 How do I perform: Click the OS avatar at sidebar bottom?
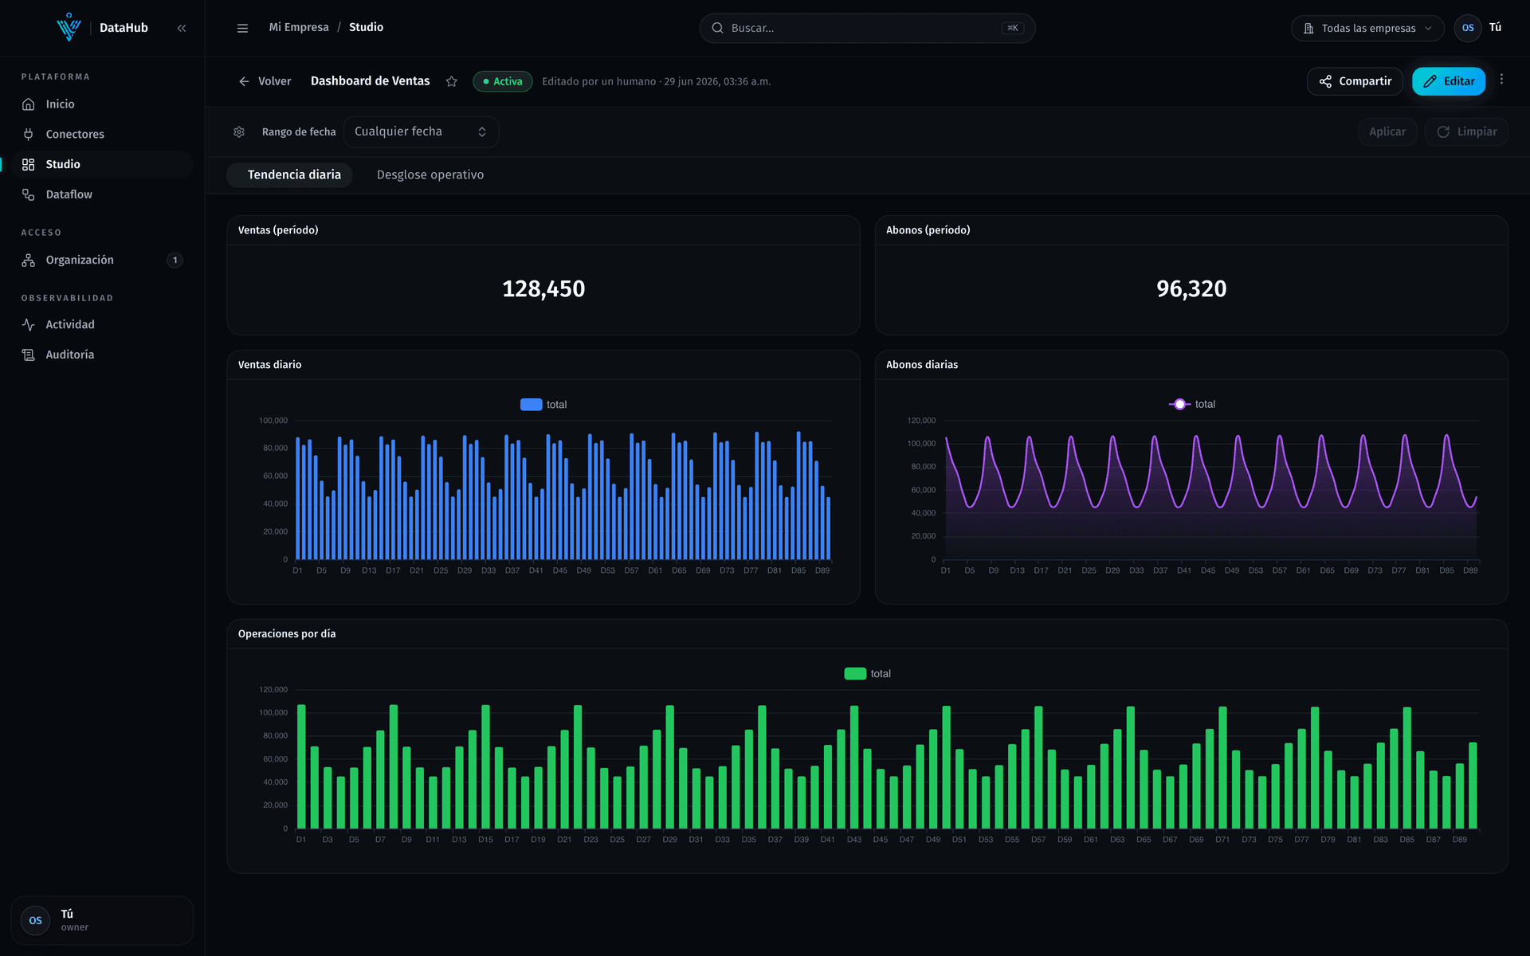(x=35, y=920)
